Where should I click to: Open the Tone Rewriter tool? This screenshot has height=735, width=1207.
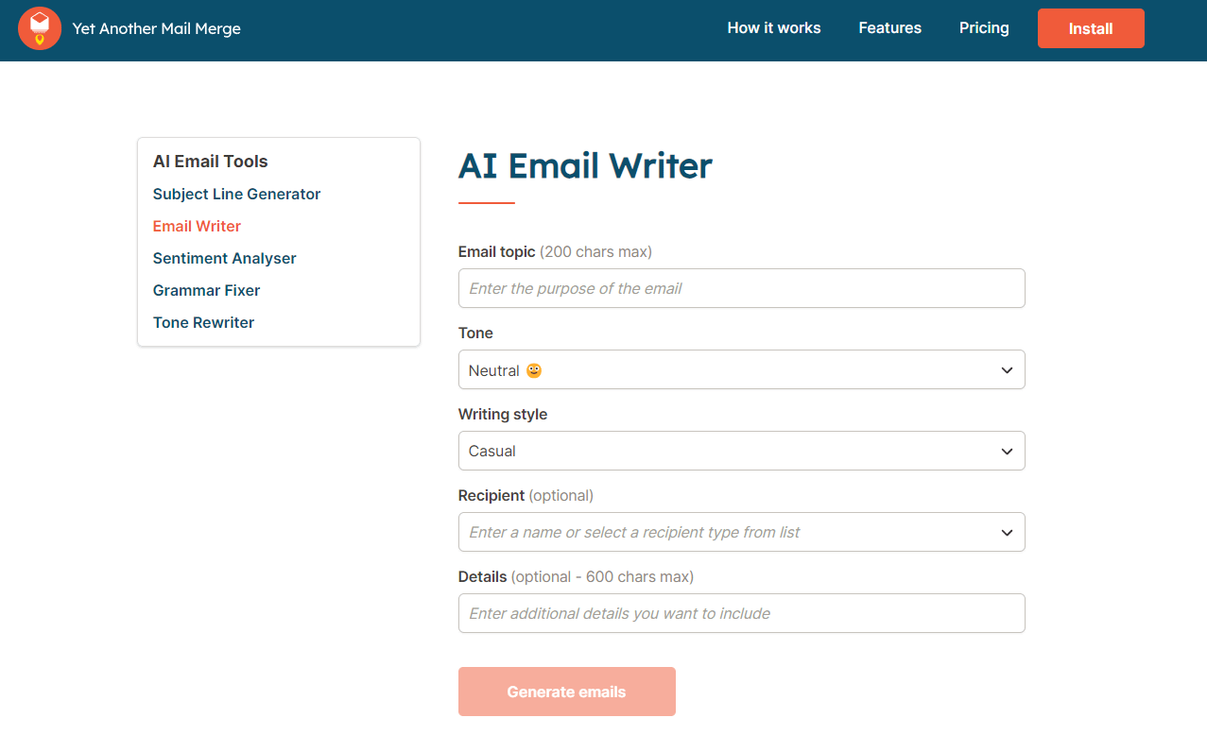click(x=203, y=322)
